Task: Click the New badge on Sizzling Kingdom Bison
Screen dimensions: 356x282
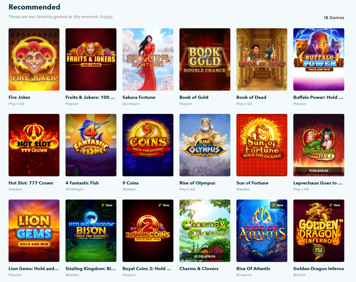Action: coord(107,205)
